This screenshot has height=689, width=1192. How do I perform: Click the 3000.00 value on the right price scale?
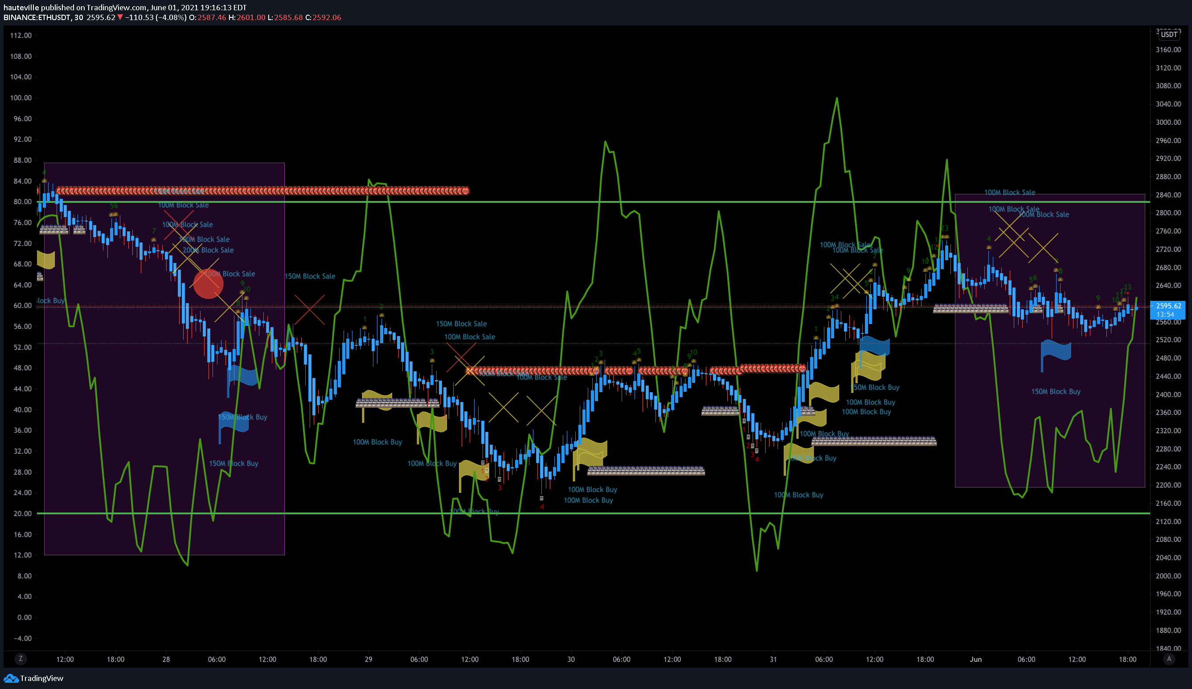click(1168, 122)
